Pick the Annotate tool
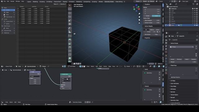Screen dimensions: 199x112 click(70, 28)
